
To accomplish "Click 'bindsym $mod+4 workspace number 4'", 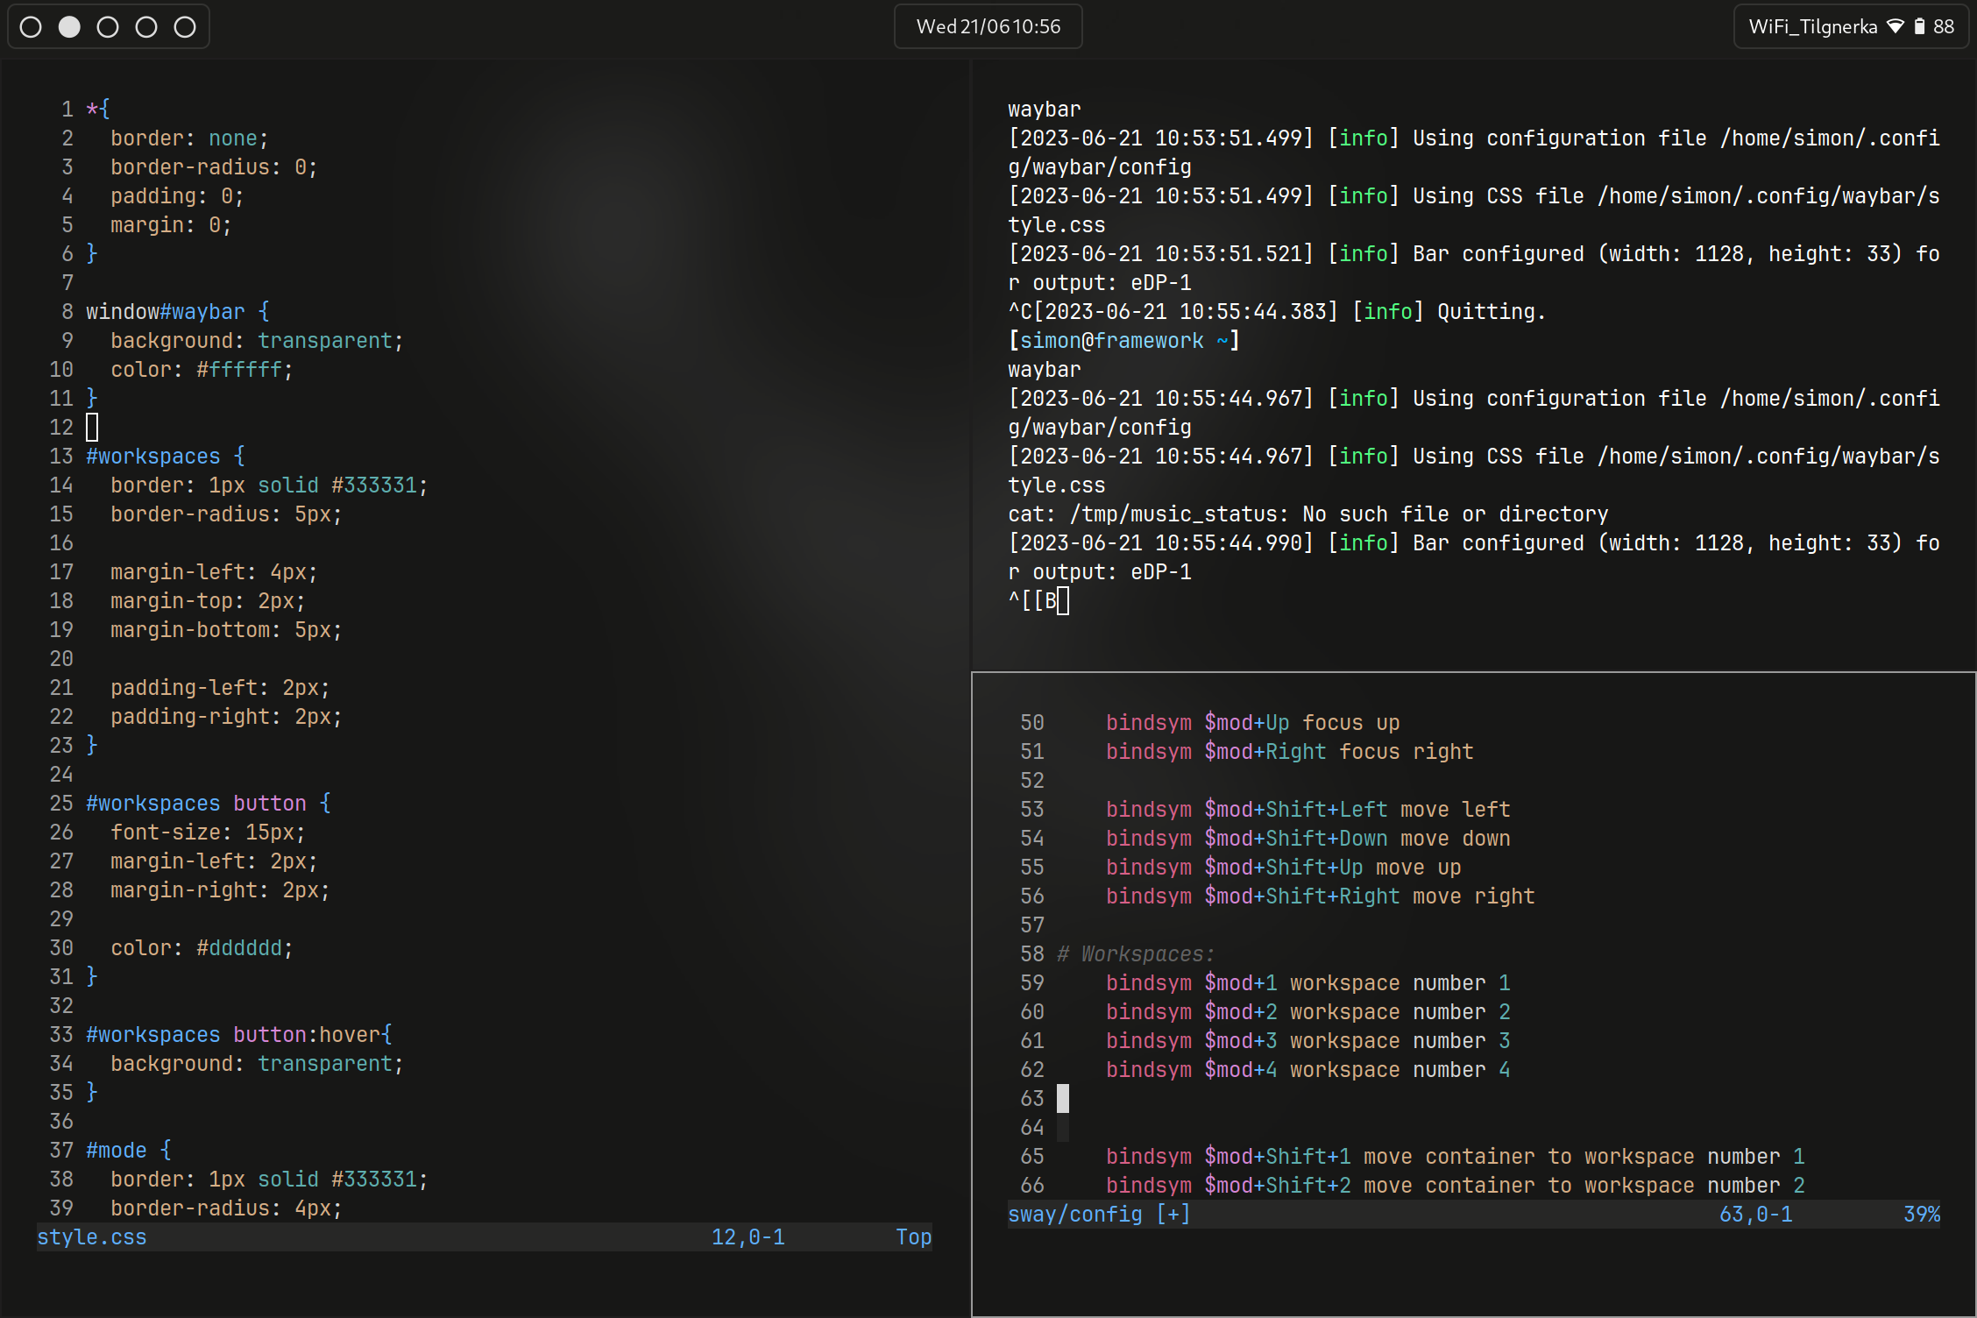I will (1308, 1070).
